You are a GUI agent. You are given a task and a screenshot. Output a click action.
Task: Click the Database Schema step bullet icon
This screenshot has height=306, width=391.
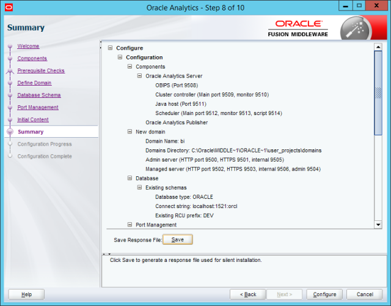pyautogui.click(x=10, y=95)
